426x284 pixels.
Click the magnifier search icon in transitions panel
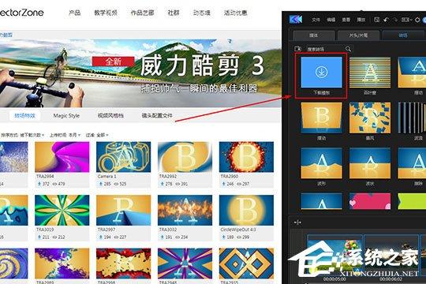348,49
